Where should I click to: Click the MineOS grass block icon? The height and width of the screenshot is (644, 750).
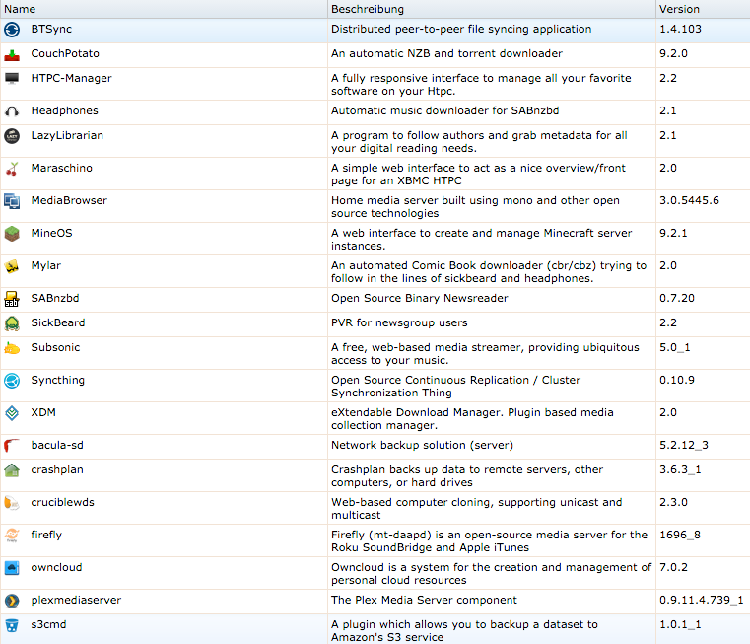12,234
